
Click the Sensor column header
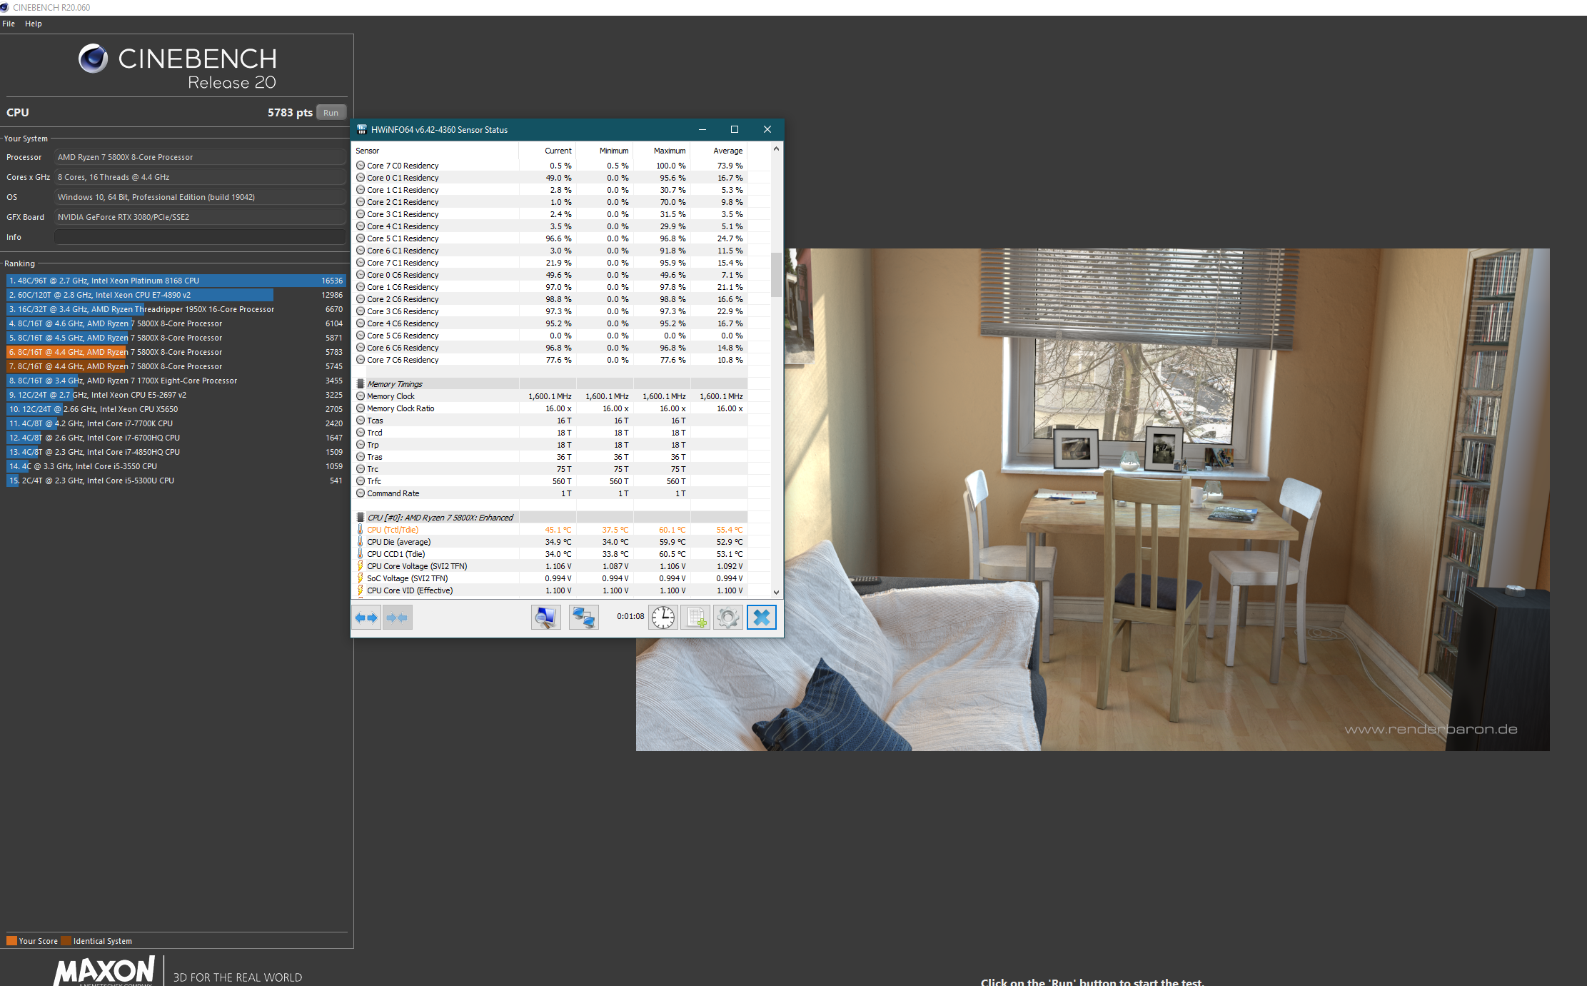435,151
